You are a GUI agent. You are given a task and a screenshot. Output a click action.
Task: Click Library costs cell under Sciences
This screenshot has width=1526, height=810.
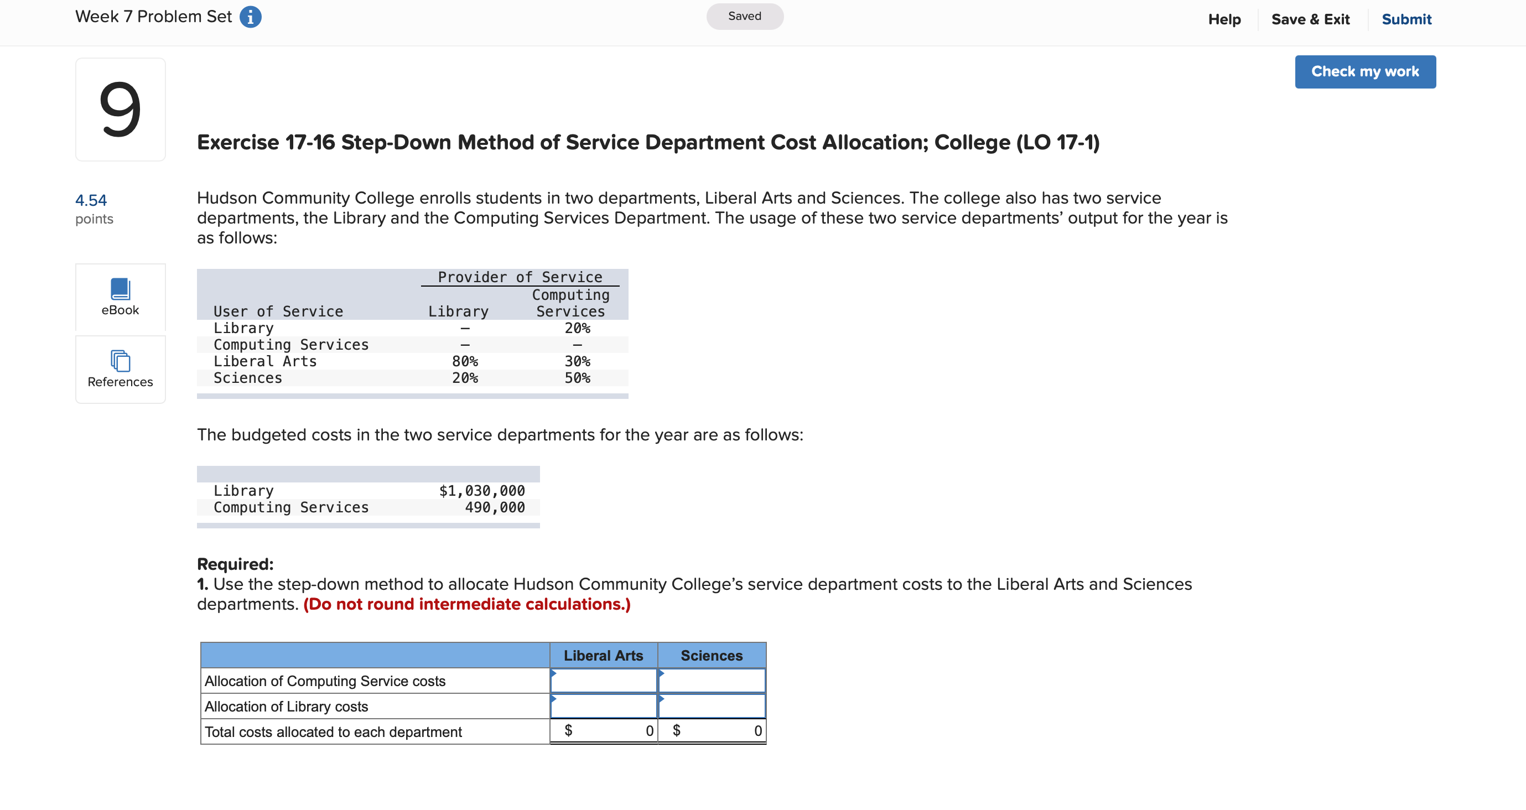click(x=712, y=707)
